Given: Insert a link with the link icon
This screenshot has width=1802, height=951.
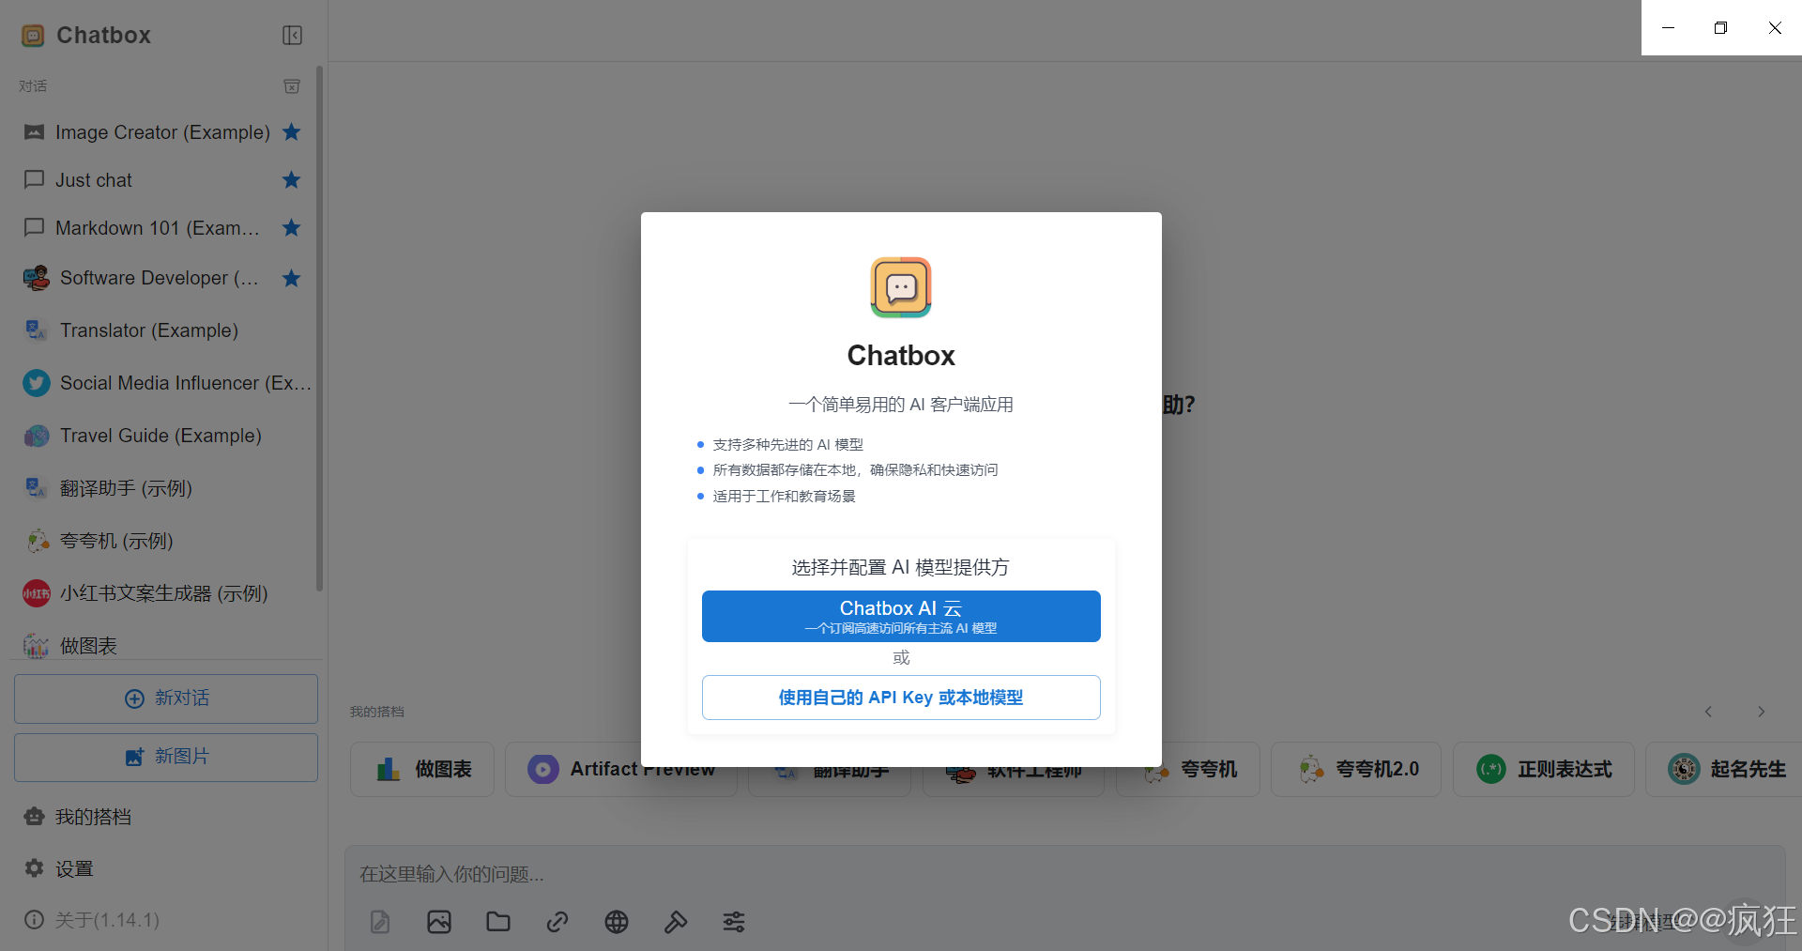Looking at the screenshot, I should coord(557,921).
